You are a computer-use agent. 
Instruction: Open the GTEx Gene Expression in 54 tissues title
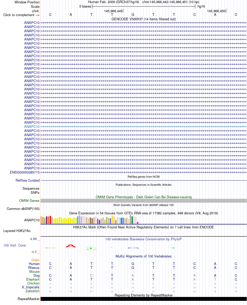144,213
